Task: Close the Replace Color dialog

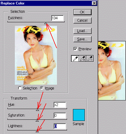Action: pos(94,3)
